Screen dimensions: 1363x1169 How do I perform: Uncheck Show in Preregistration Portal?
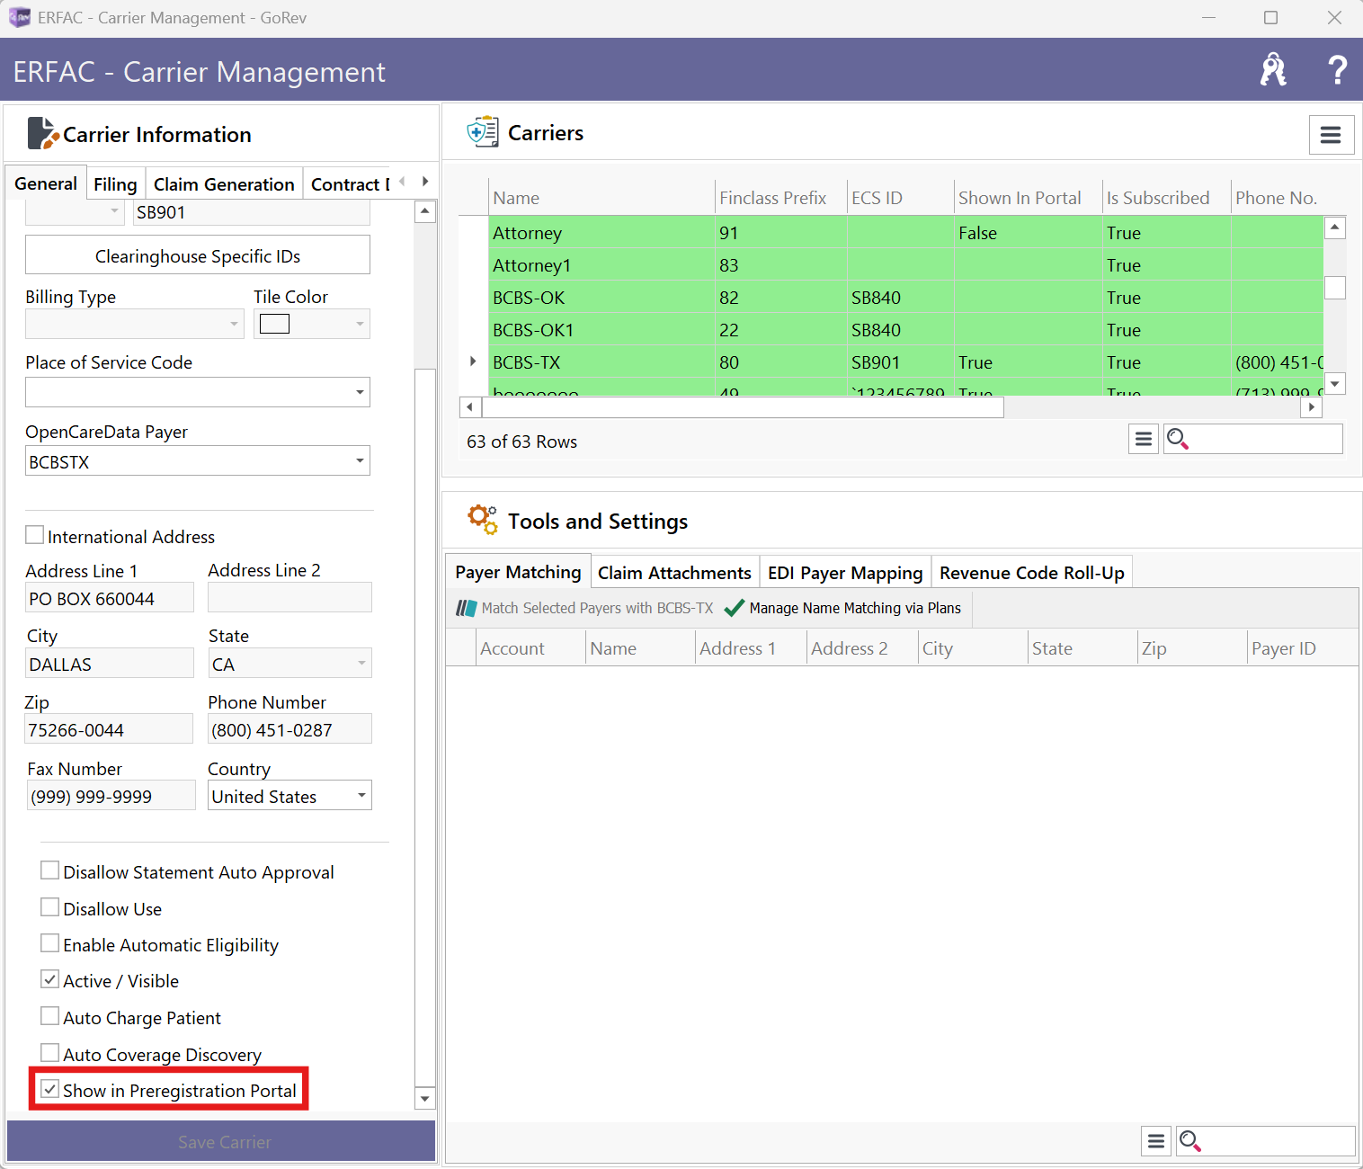pyautogui.click(x=50, y=1089)
